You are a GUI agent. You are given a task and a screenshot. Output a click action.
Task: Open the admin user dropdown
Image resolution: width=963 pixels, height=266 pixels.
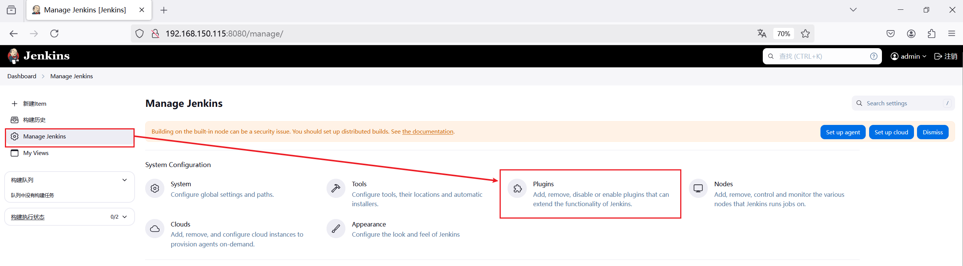pyautogui.click(x=908, y=56)
